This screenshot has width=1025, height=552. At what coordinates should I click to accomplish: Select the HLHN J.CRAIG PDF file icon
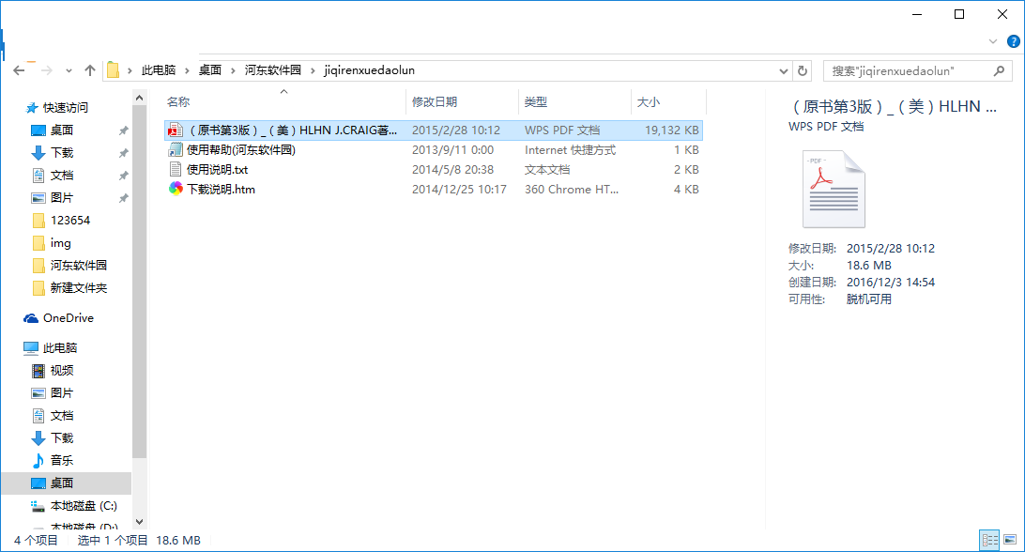tap(176, 130)
